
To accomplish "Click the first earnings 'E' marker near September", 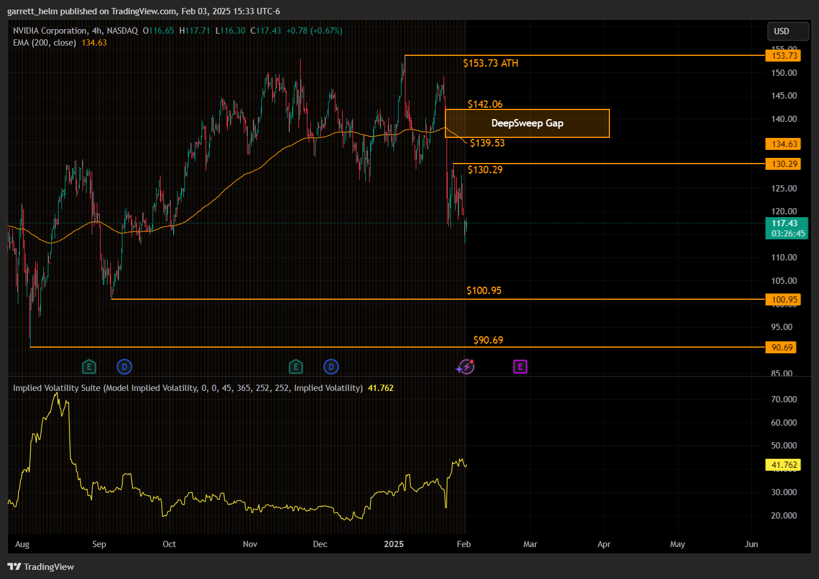I will coord(89,367).
